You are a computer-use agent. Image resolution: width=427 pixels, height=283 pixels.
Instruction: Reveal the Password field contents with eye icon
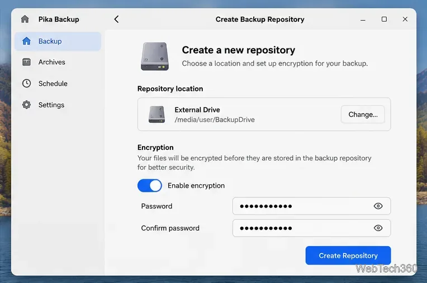(378, 206)
